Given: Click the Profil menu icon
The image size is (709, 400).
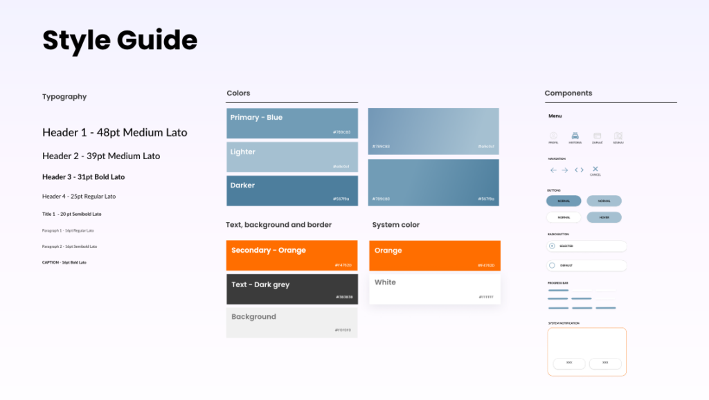Looking at the screenshot, I should click(553, 136).
